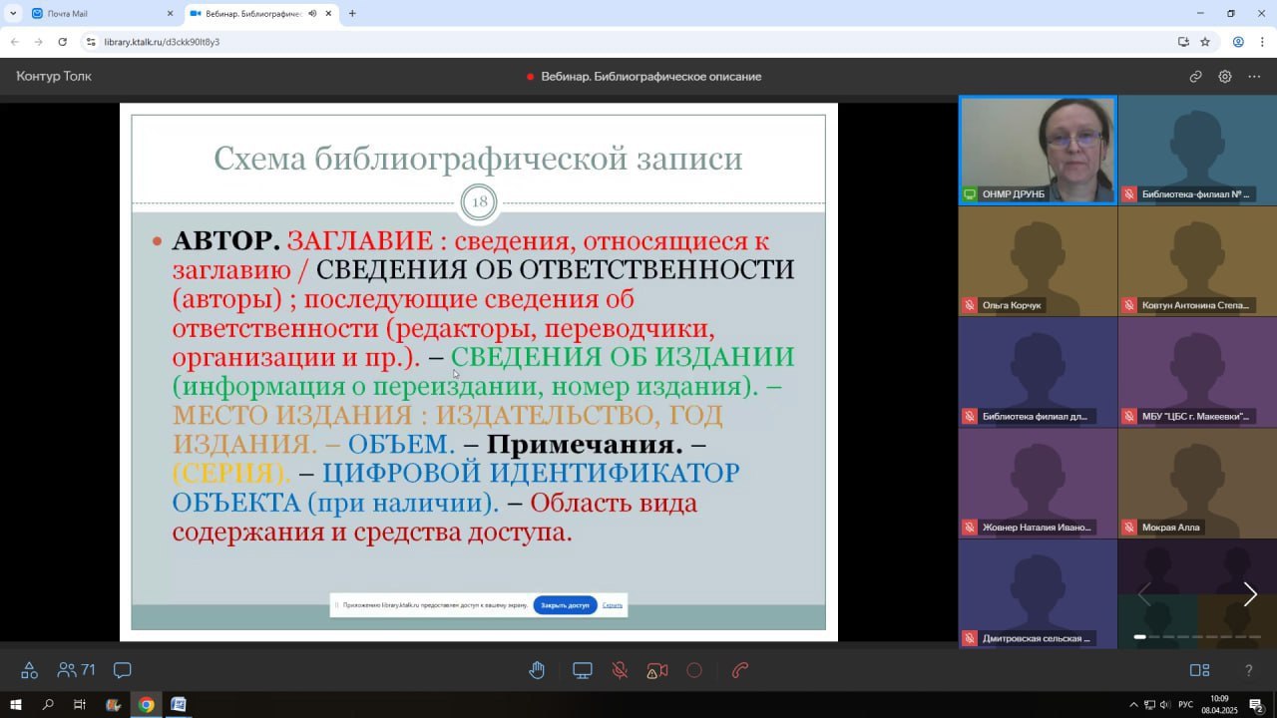Image resolution: width=1277 pixels, height=718 pixels.
Task: Open the install app icon
Action: tap(1183, 42)
